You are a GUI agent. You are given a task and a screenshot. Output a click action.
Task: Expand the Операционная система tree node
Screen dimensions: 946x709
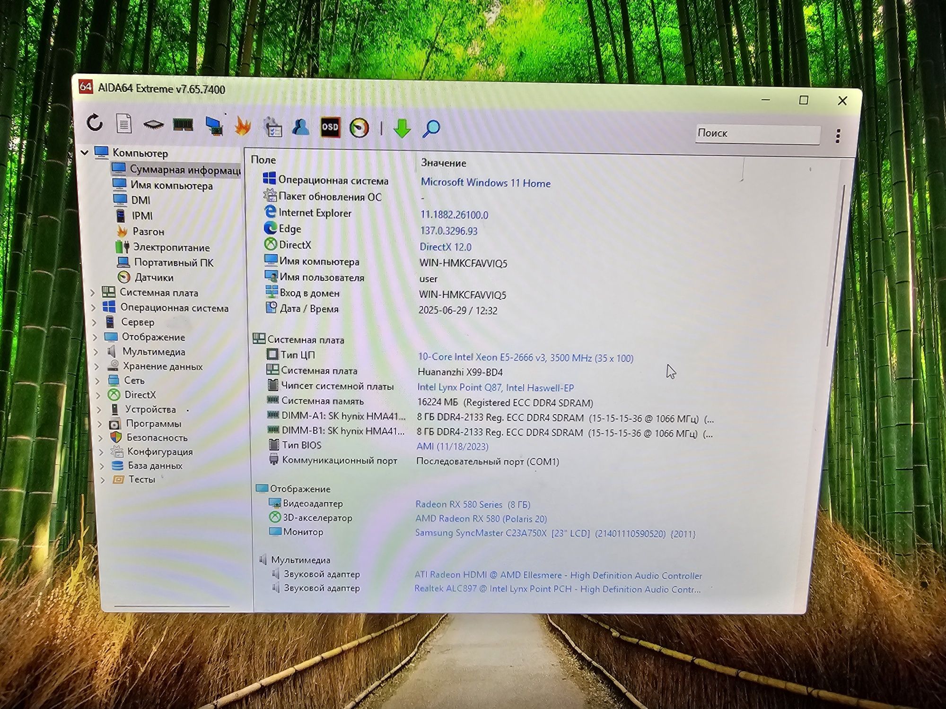point(93,308)
